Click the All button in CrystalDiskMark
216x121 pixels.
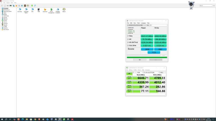click(x=130, y=73)
